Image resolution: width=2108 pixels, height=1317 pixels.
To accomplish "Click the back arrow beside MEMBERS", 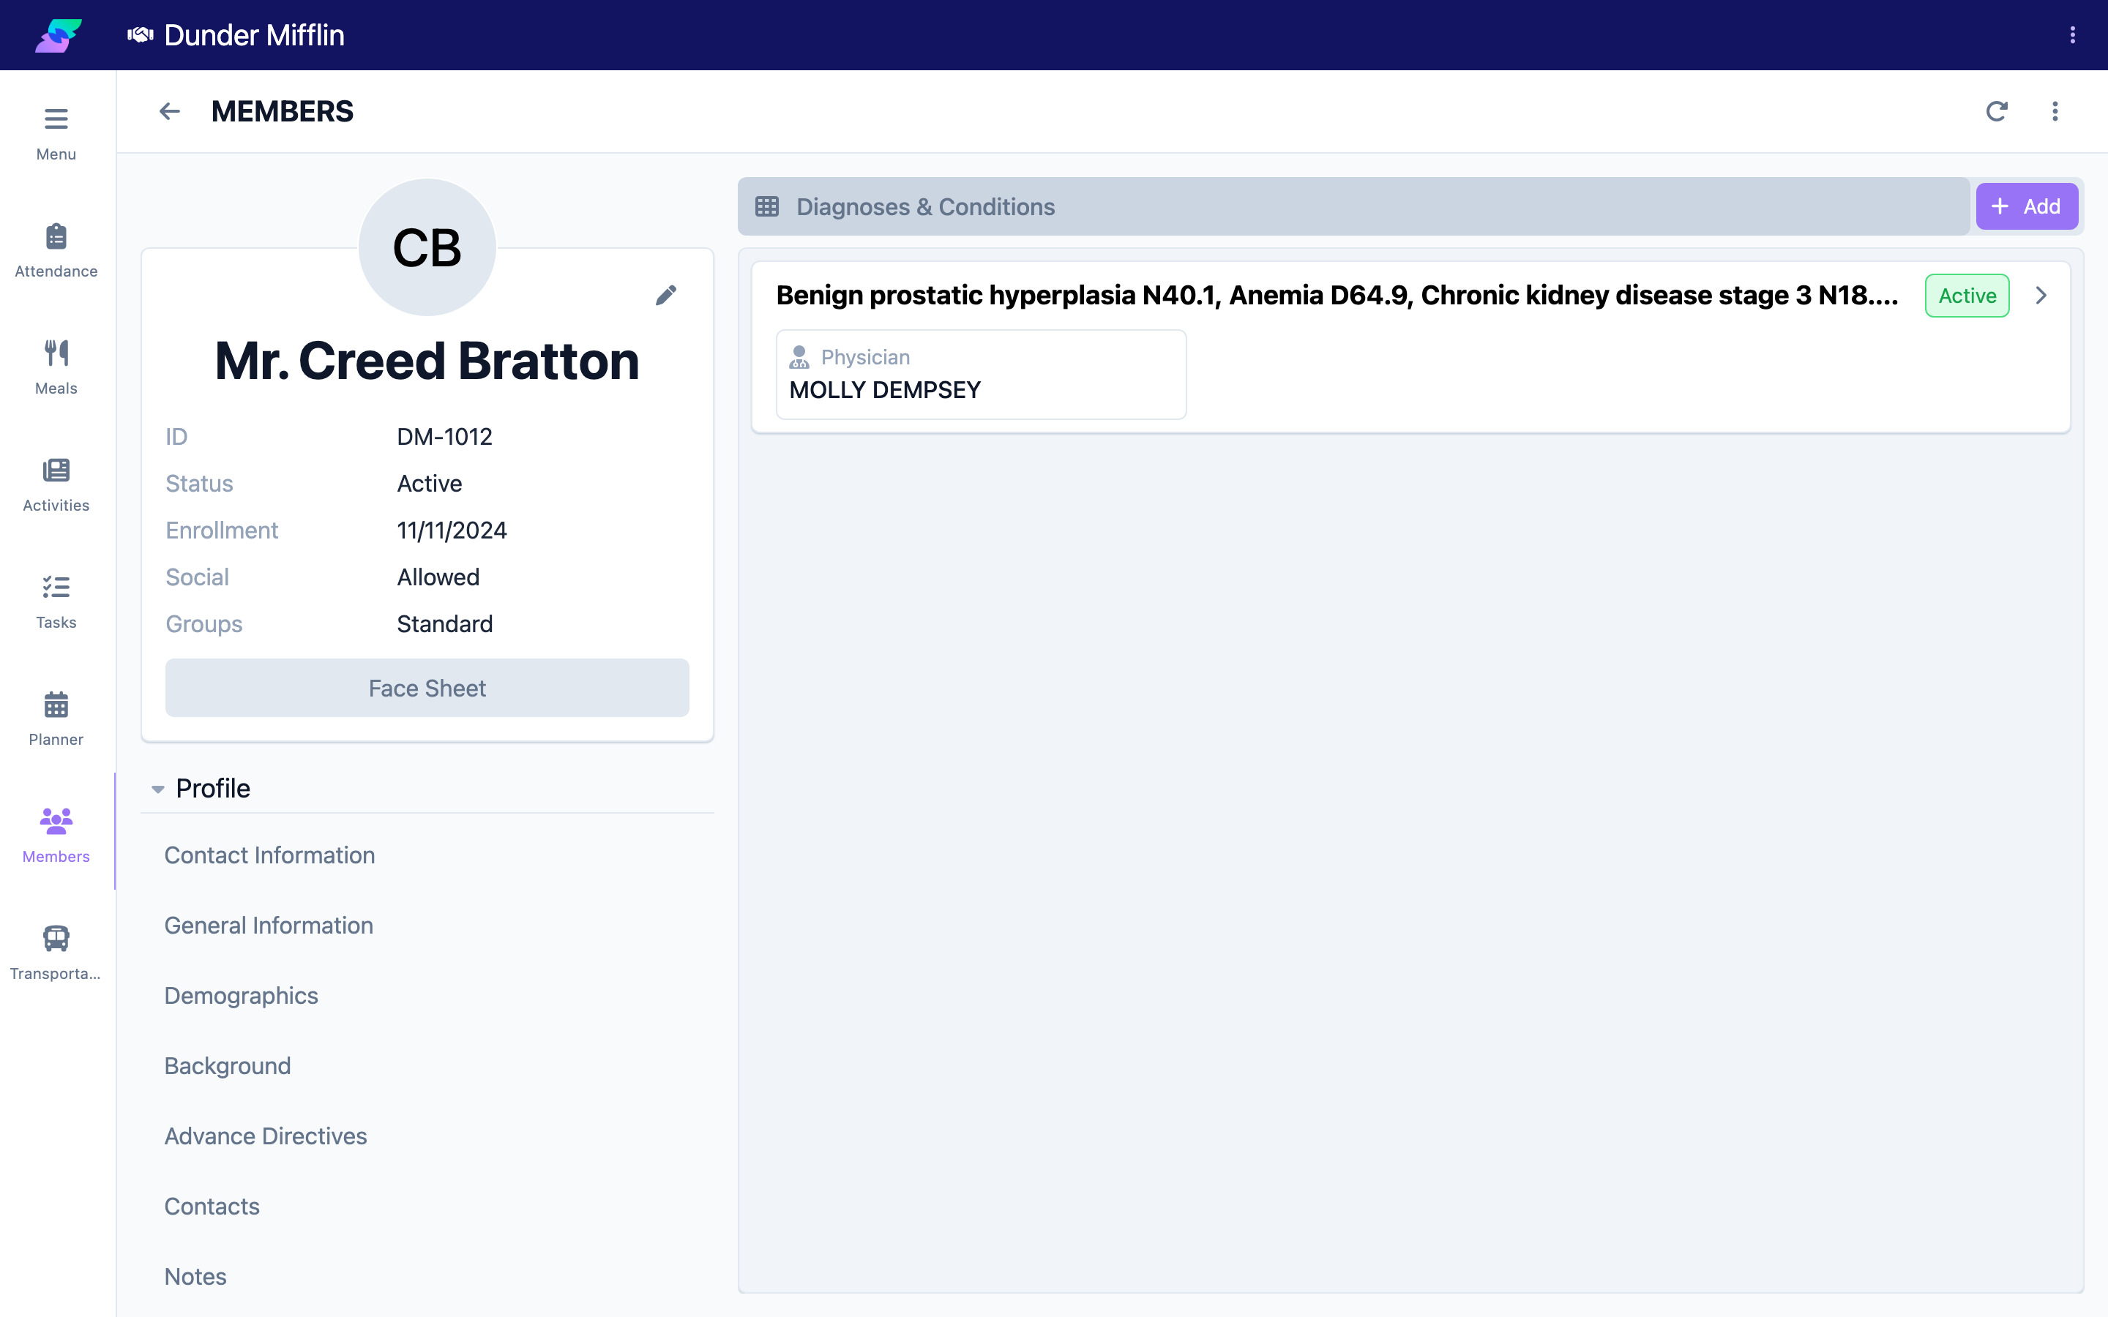I will point(169,111).
